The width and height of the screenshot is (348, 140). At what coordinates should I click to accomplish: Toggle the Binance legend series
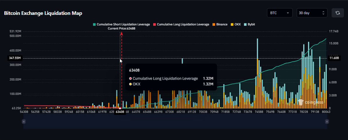tap(220, 24)
